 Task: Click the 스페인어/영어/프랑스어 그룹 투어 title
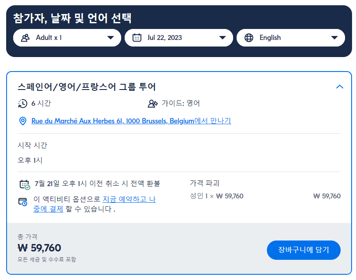[87, 87]
